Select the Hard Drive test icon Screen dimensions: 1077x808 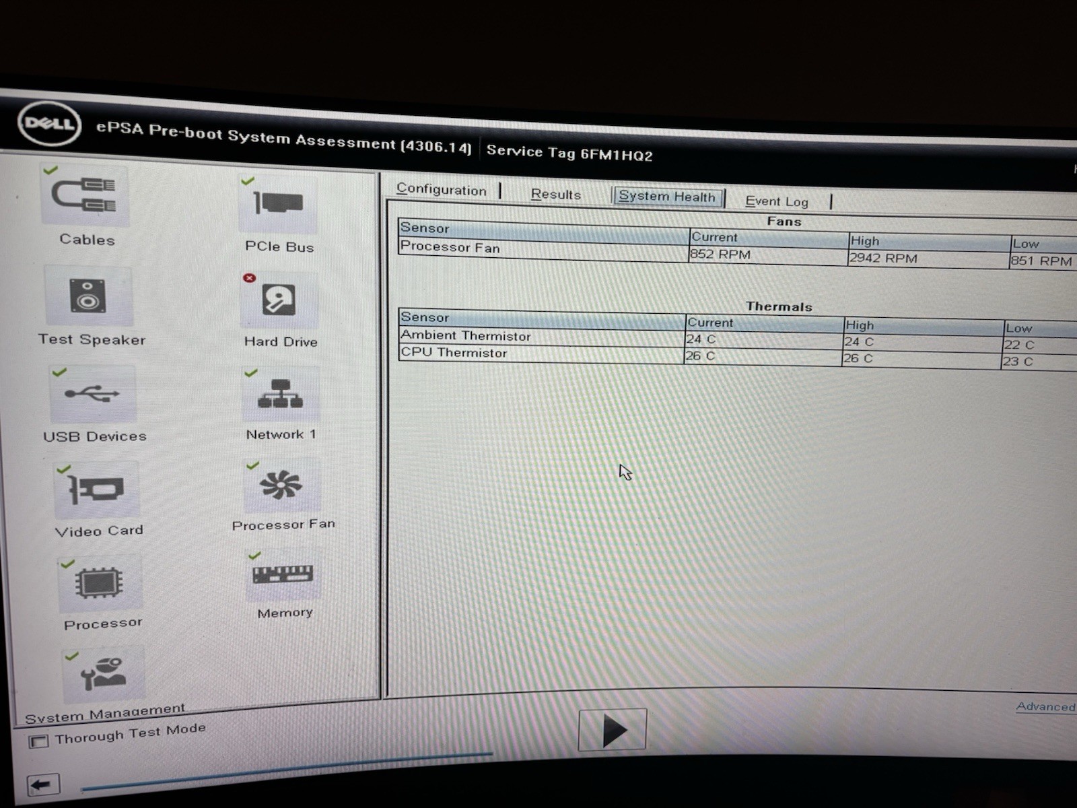[x=279, y=301]
